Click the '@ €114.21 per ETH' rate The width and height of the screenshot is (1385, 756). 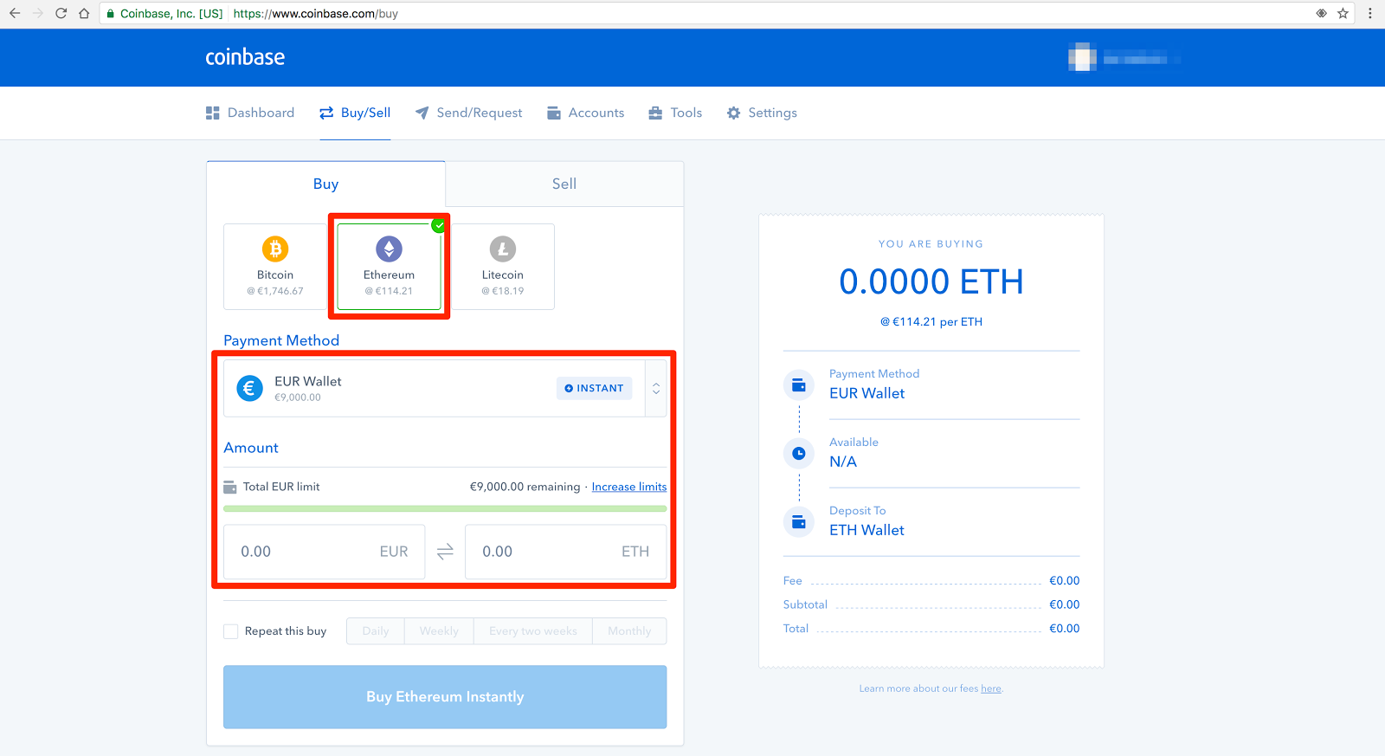click(x=931, y=321)
